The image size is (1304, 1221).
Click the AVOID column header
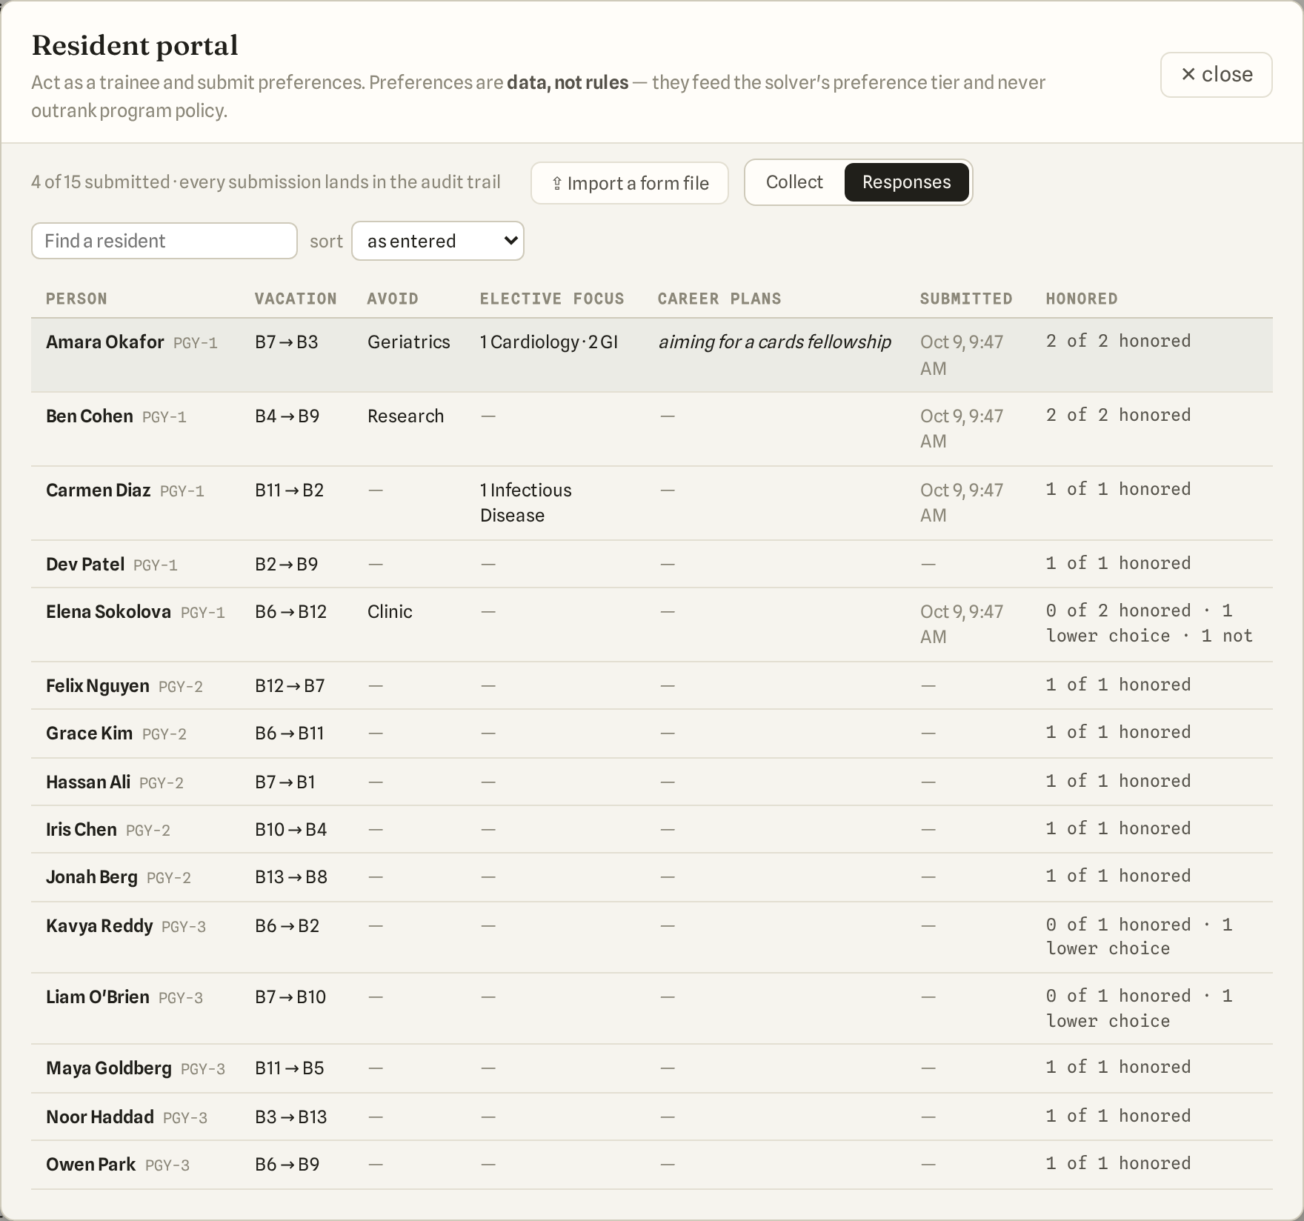393,299
